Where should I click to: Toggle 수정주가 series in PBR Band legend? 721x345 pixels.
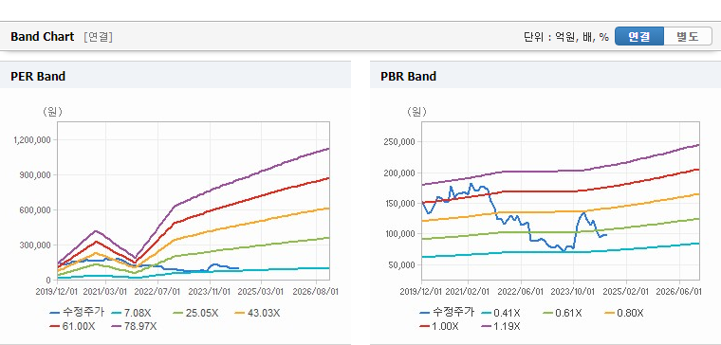[447, 313]
